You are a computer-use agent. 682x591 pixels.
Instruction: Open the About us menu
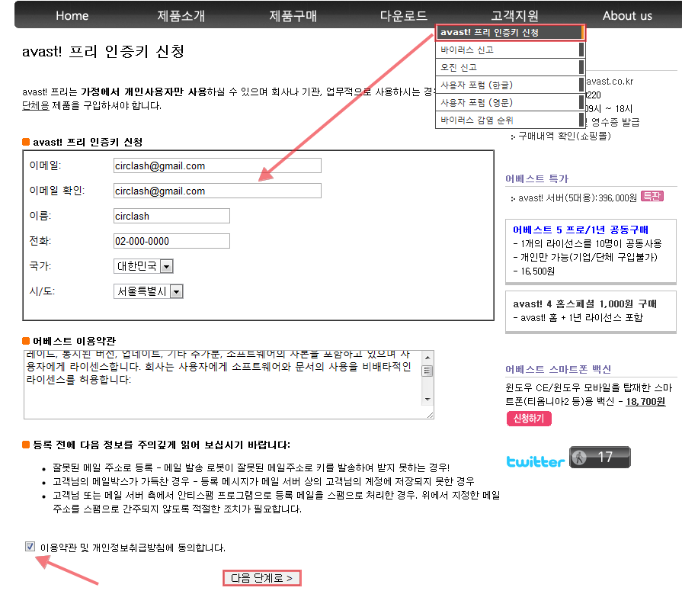627,16
